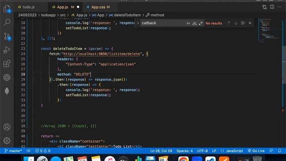Open the Extensions view
Viewport: 286px width, 161px height.
7,64
